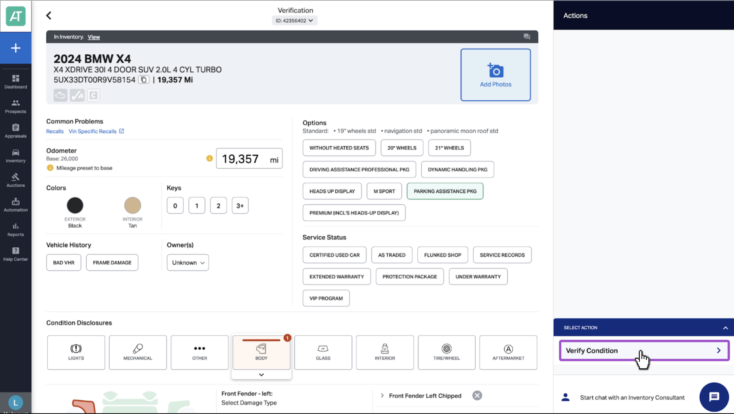Viewport: 734px width, 414px height.
Task: Click the inventory consultant person icon
Action: [x=565, y=397]
